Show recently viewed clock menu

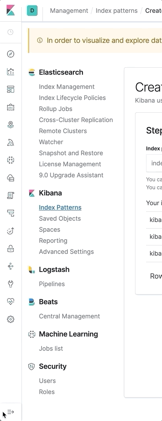(10, 32)
